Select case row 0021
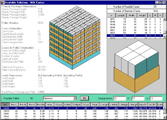Screen dimensions: 167x120 pos(135,30)
